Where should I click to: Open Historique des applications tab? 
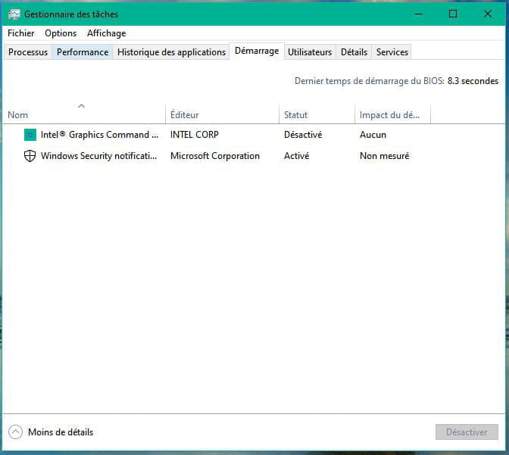(171, 52)
